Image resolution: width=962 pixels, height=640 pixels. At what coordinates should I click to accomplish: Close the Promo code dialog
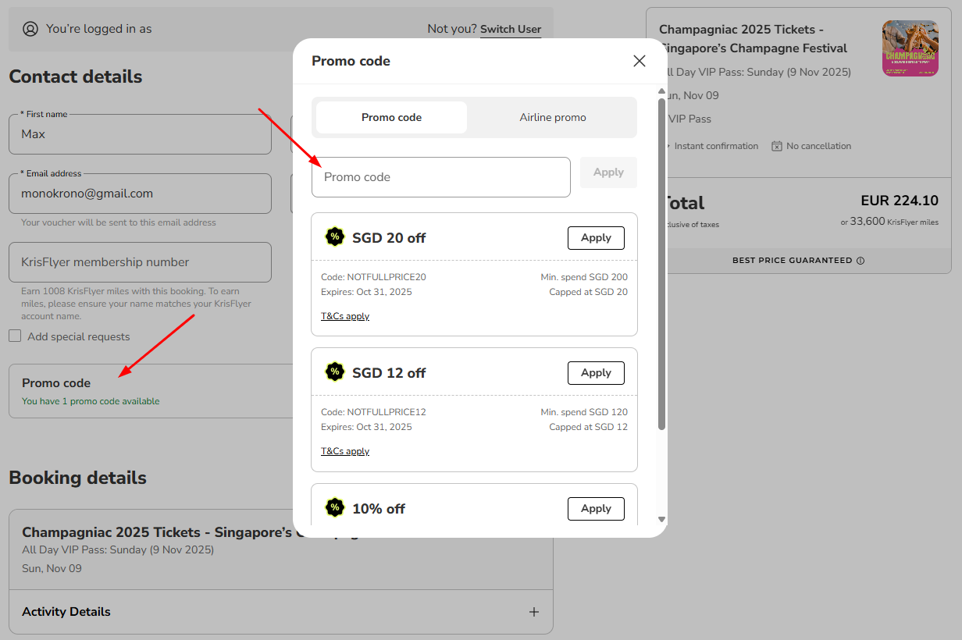(x=640, y=60)
